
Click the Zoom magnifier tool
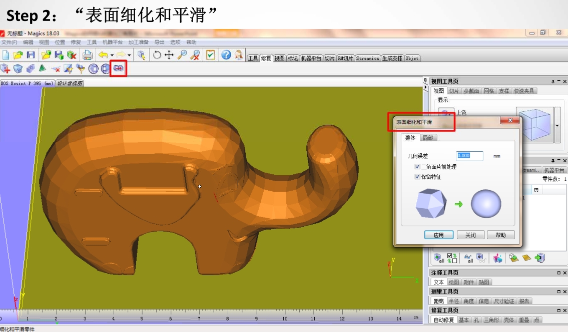[182, 55]
